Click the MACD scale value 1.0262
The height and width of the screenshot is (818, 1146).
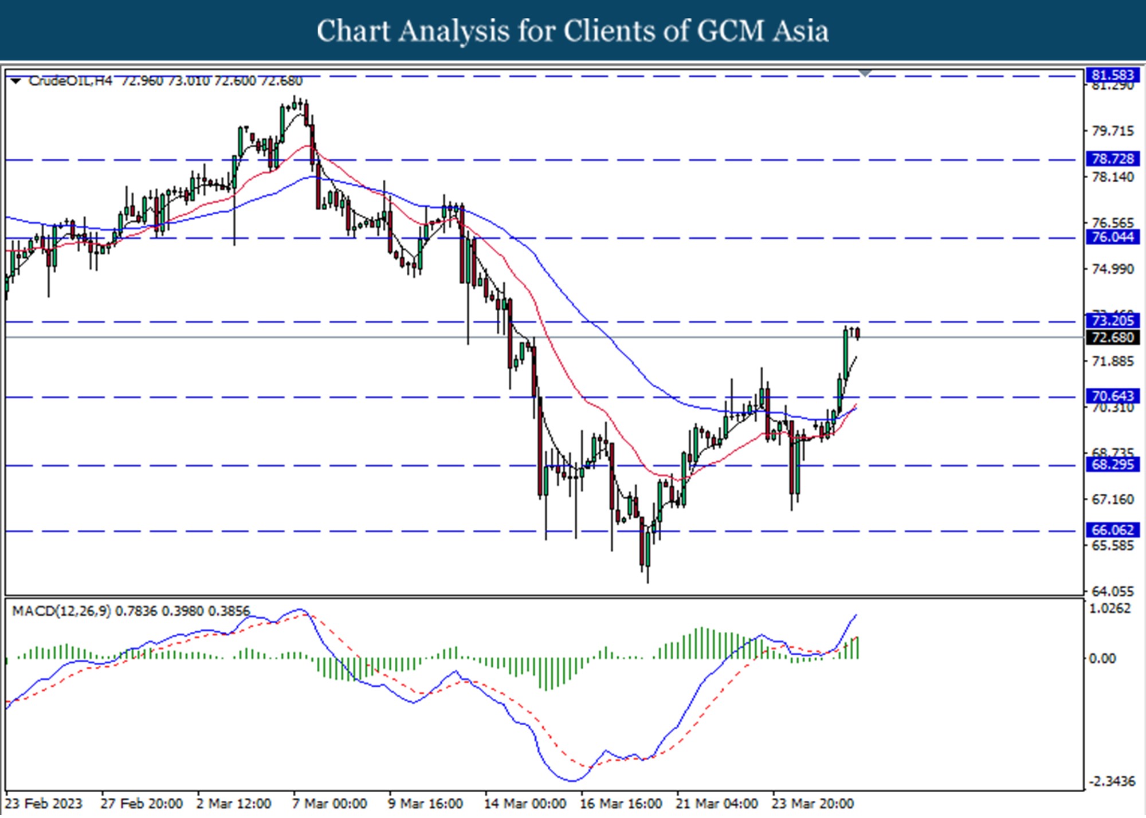pos(1112,609)
